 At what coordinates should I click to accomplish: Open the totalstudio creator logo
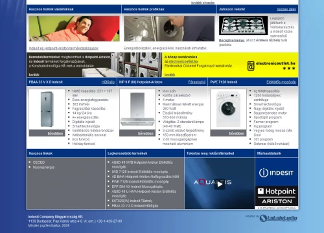point(279,218)
